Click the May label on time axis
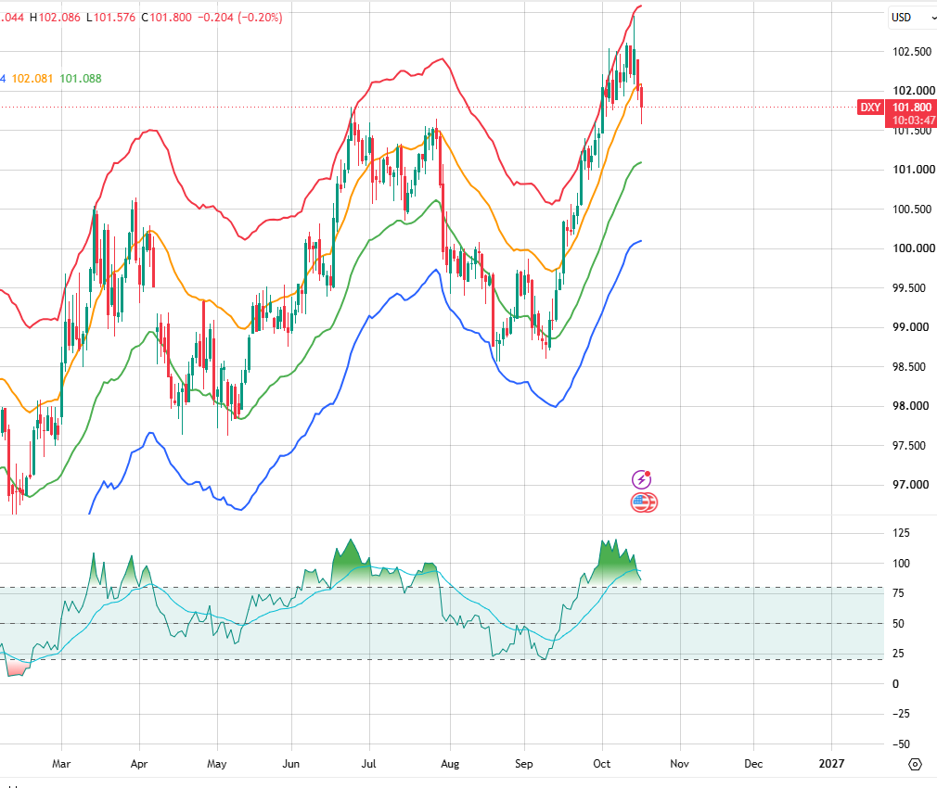This screenshot has width=937, height=788. point(216,764)
